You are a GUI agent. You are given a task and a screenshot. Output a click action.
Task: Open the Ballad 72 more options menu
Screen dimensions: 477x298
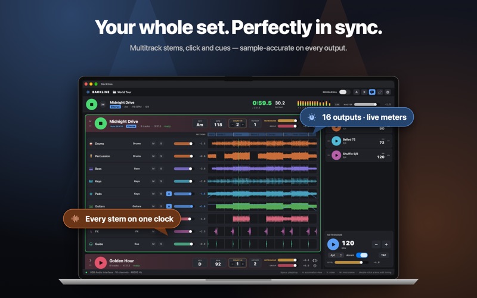[x=389, y=141]
